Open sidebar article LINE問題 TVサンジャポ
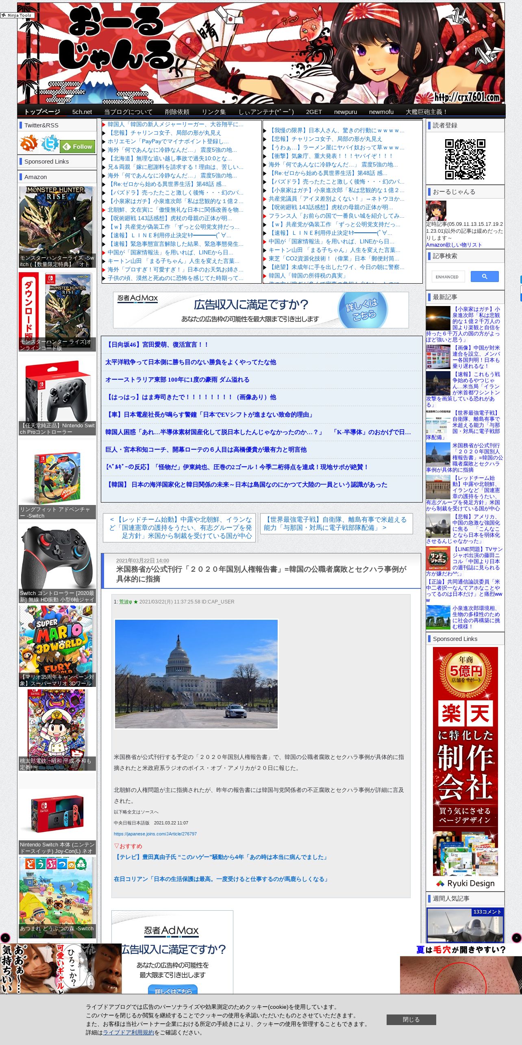 (x=465, y=561)
